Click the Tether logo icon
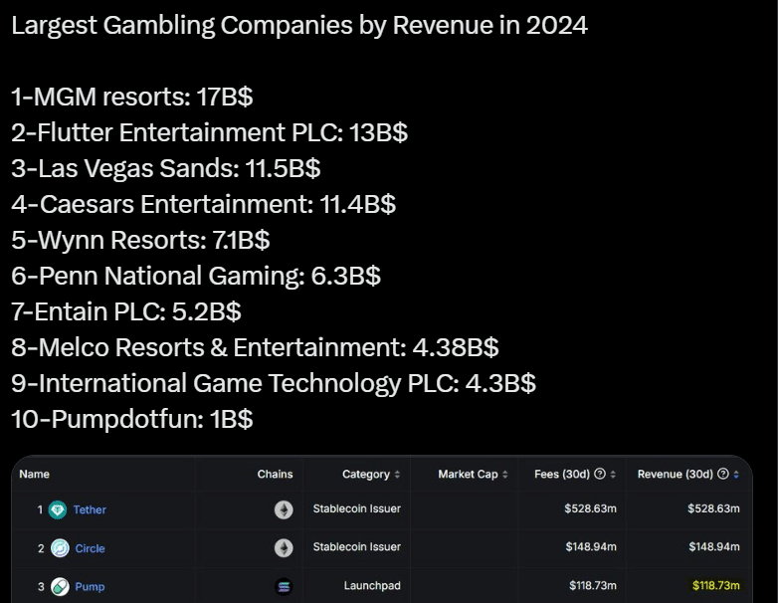 pyautogui.click(x=59, y=509)
